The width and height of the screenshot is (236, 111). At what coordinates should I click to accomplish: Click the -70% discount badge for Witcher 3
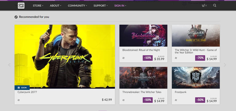point(200,58)
